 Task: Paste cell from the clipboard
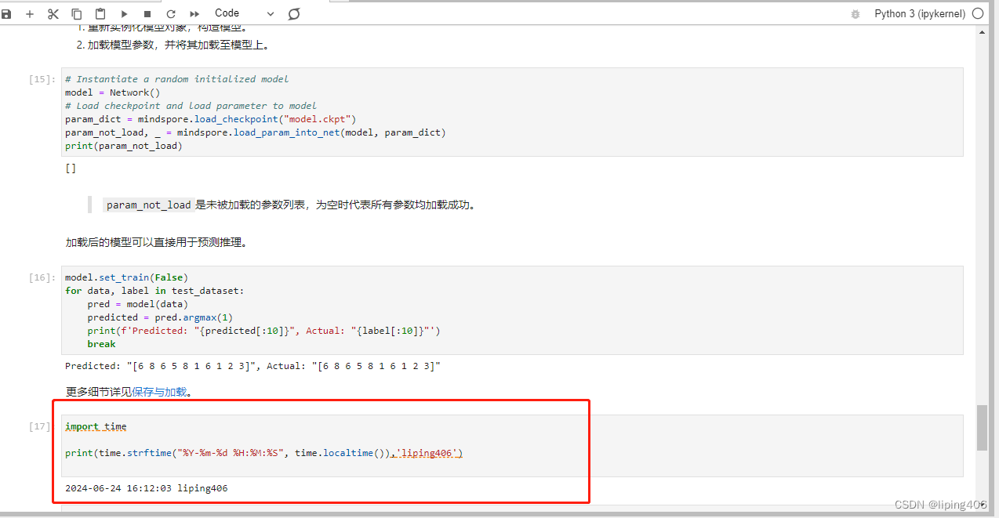coord(100,14)
